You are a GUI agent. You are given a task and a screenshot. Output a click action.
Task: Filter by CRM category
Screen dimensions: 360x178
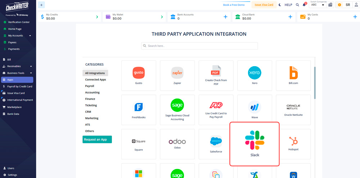[x=88, y=112]
